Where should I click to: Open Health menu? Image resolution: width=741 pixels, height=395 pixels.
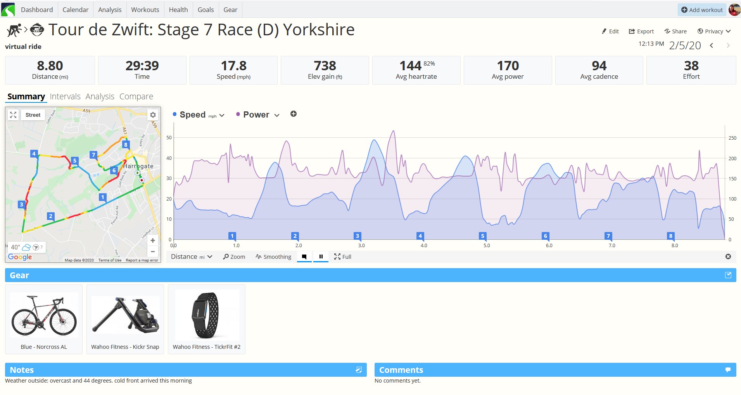tap(178, 10)
